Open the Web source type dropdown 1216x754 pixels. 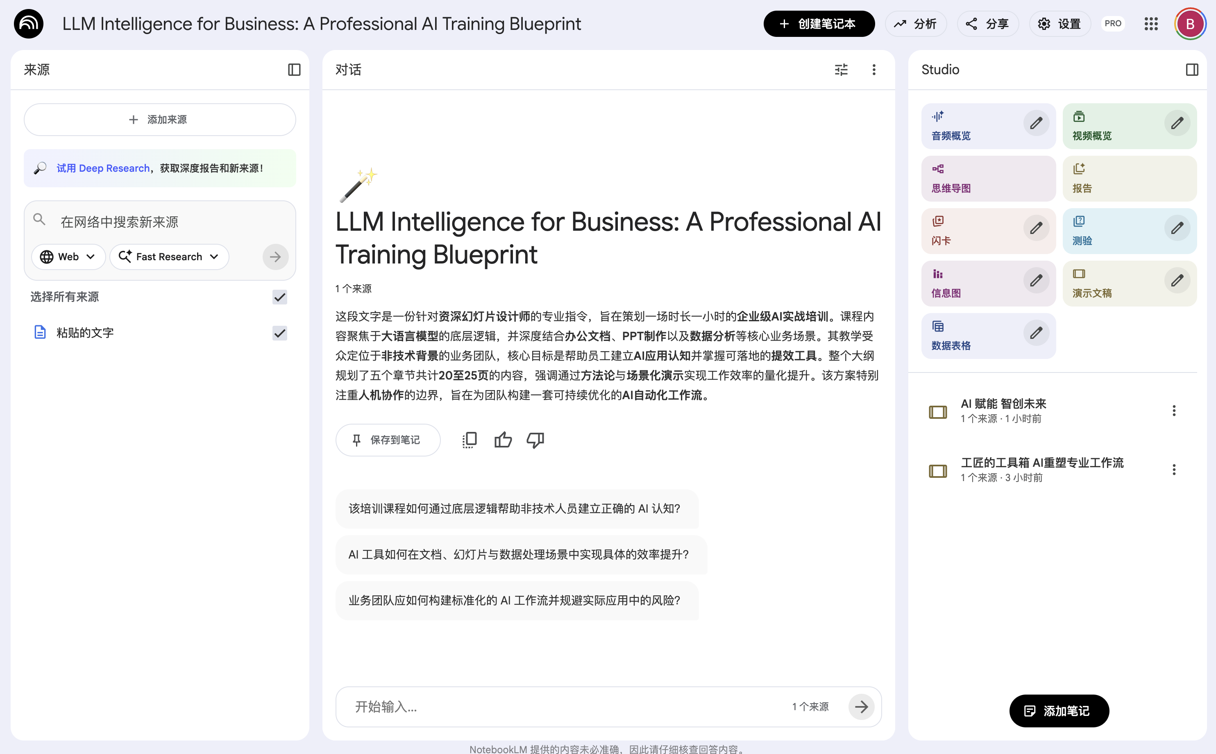click(x=68, y=257)
